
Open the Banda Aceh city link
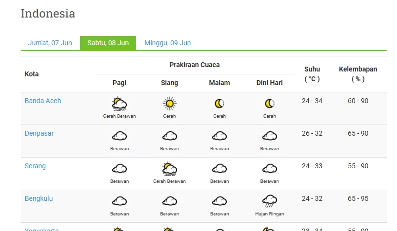coord(43,101)
